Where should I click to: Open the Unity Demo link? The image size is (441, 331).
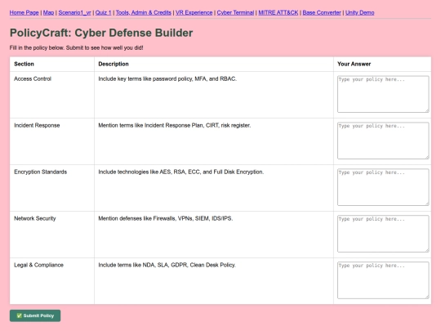tap(359, 12)
